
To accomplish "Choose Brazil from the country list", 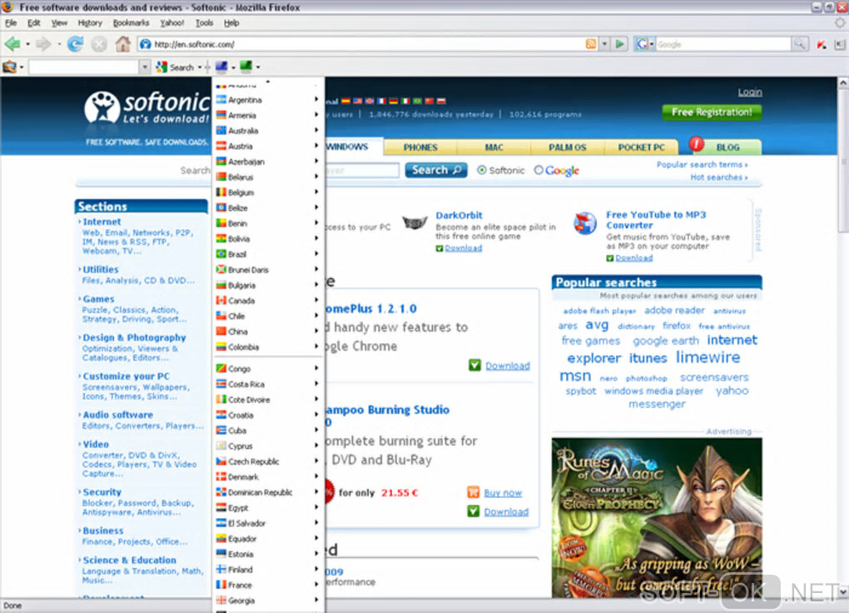I will point(269,254).
